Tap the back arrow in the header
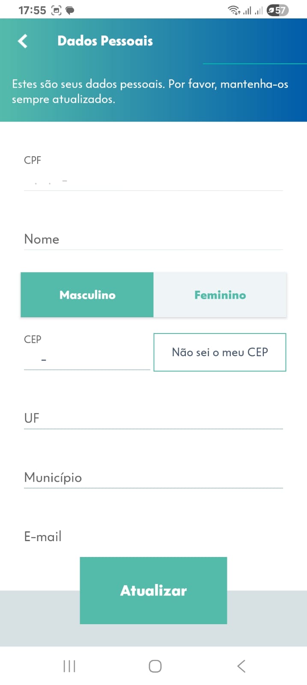Image resolution: width=307 pixels, height=685 pixels. pyautogui.click(x=23, y=41)
